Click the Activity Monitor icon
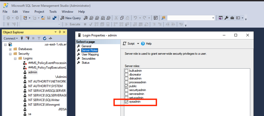The width and height of the screenshot is (264, 116). [x=156, y=18]
